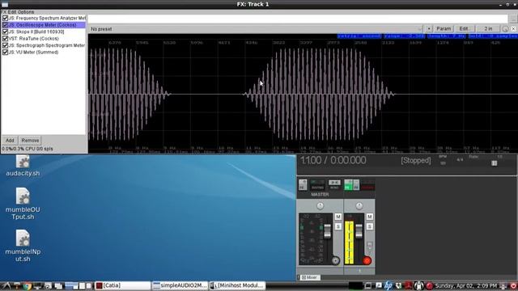Click the preset plus button
The width and height of the screenshot is (518, 291).
(429, 29)
